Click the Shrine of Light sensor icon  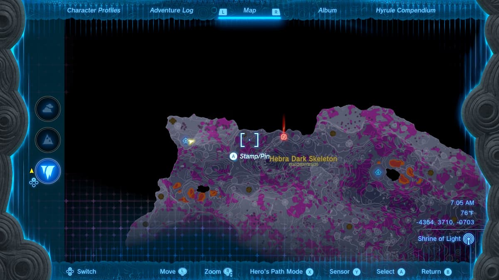point(469,239)
